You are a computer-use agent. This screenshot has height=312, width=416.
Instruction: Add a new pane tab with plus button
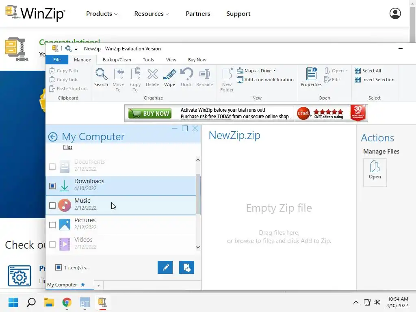tap(99, 286)
